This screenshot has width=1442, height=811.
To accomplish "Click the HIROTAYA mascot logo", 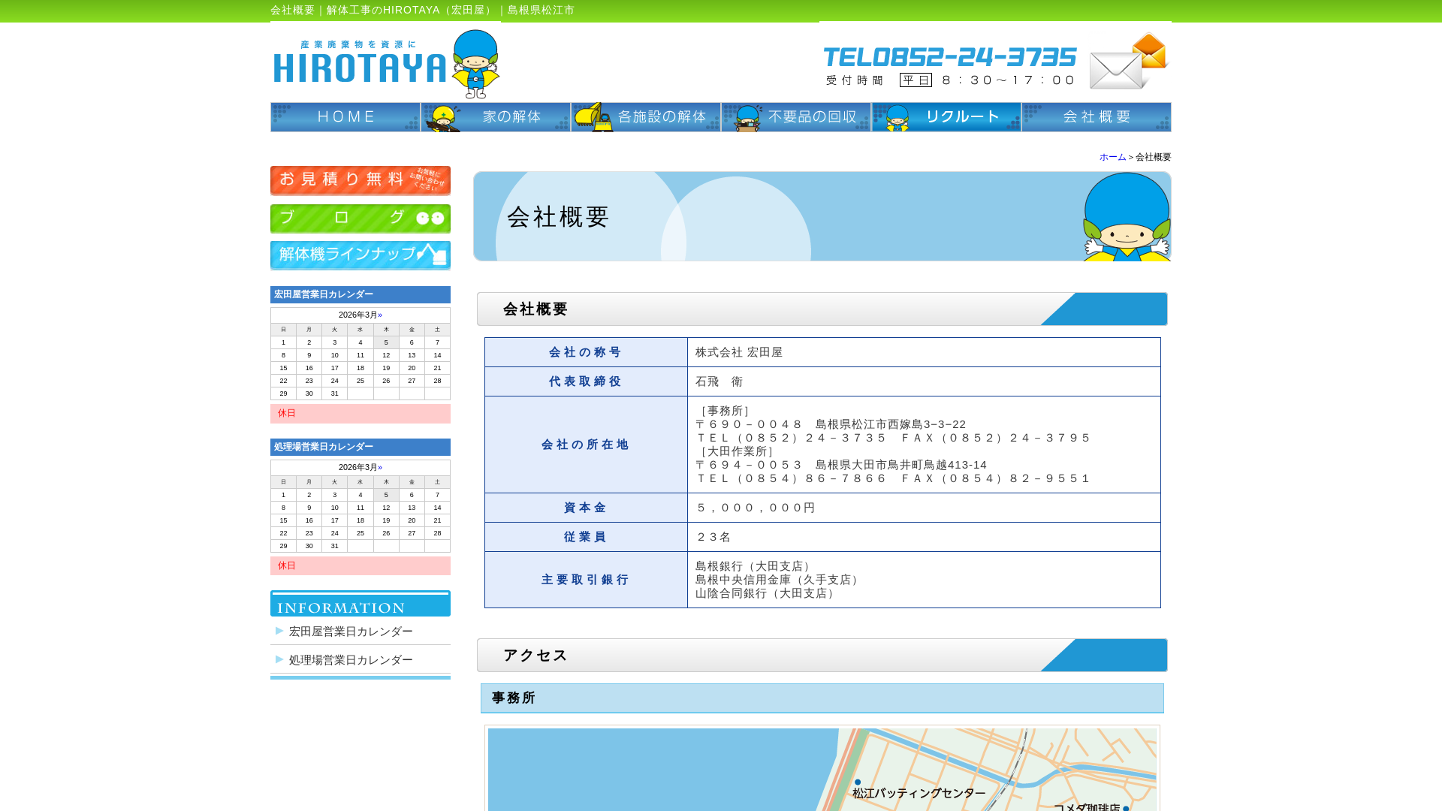I will click(x=386, y=63).
